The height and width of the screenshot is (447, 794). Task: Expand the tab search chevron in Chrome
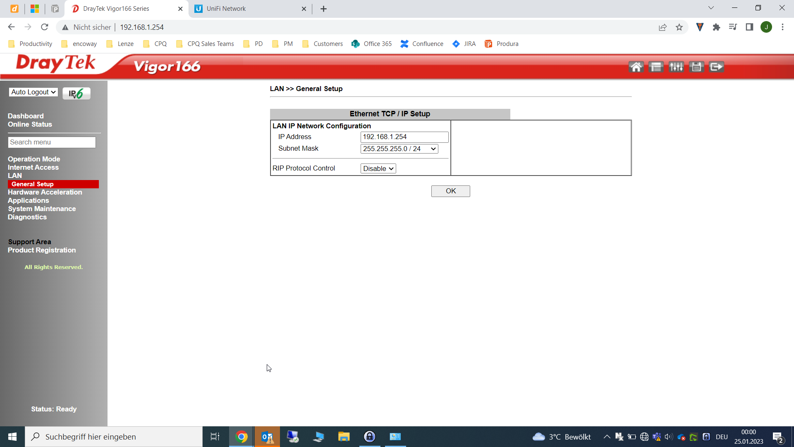coord(711,8)
